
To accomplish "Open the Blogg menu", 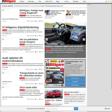I will (58, 1).
